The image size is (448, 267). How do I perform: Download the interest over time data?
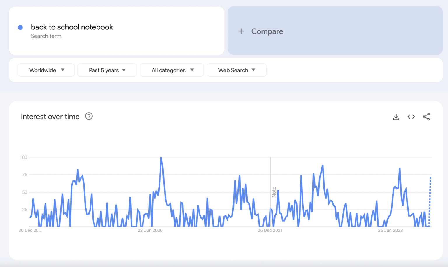pyautogui.click(x=396, y=117)
